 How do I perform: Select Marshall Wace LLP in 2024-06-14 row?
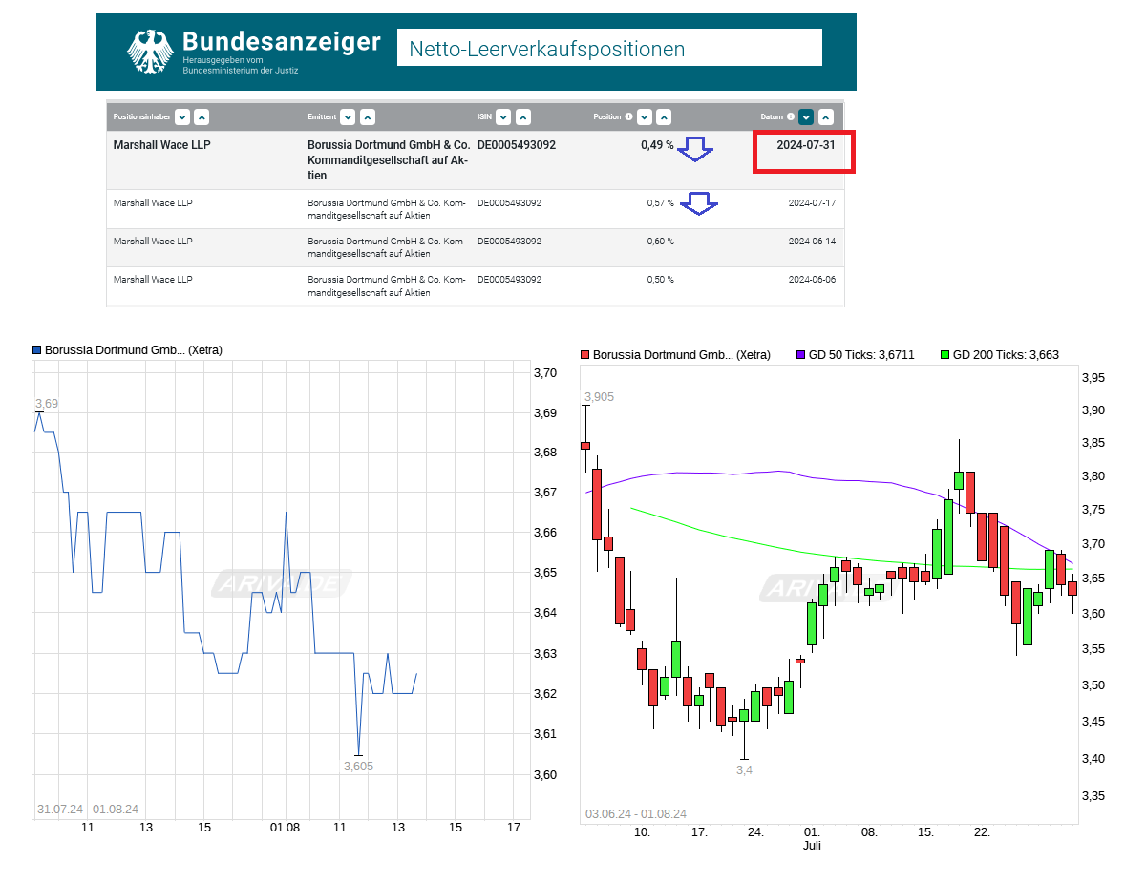(x=153, y=241)
